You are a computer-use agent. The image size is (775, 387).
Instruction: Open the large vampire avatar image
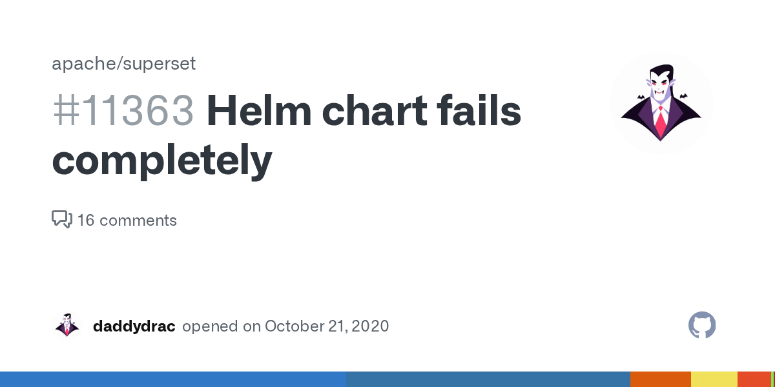(x=661, y=103)
